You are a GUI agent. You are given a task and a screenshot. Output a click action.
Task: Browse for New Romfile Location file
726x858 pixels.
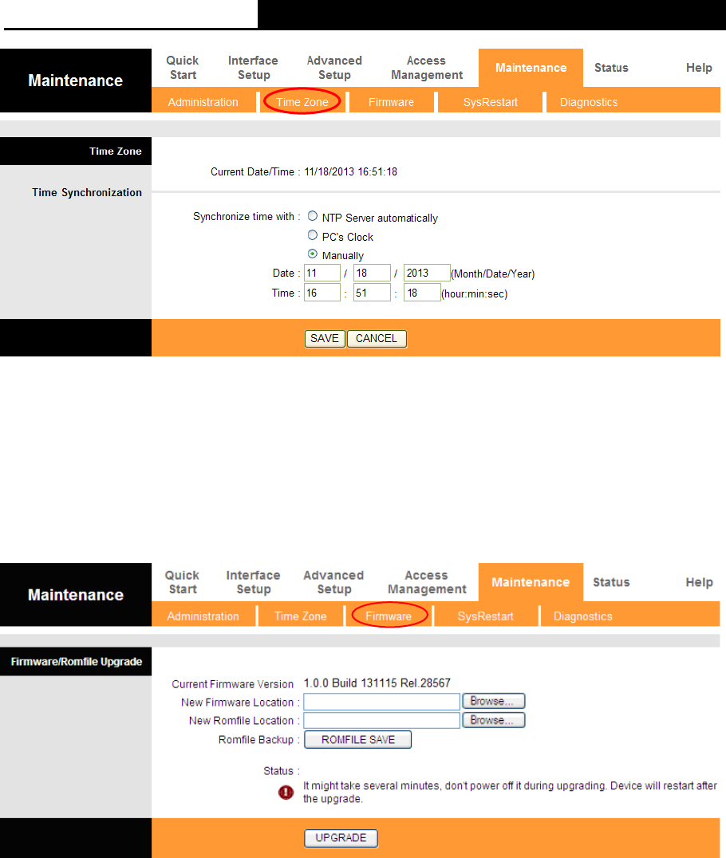click(494, 720)
